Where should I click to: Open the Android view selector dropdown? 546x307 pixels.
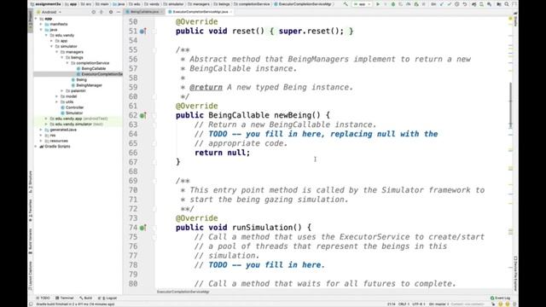tap(49, 12)
